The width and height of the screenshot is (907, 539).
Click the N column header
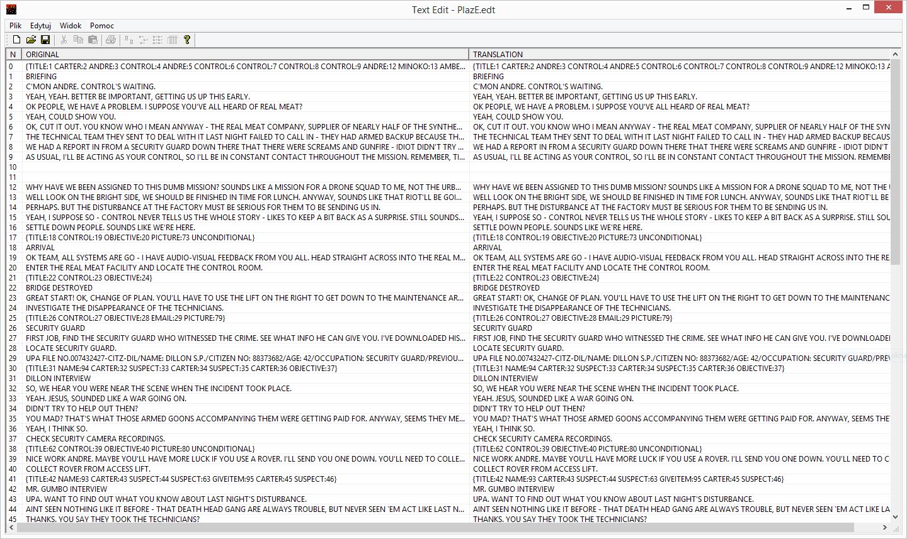click(x=14, y=55)
